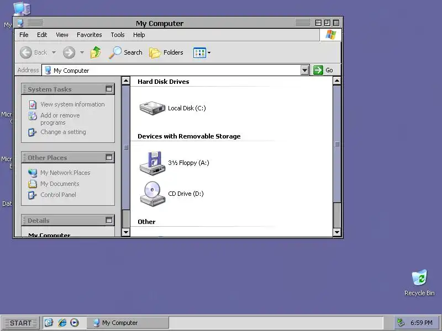The width and height of the screenshot is (442, 331).
Task: Click the Control Panel icon in sidebar
Action: [33, 195]
